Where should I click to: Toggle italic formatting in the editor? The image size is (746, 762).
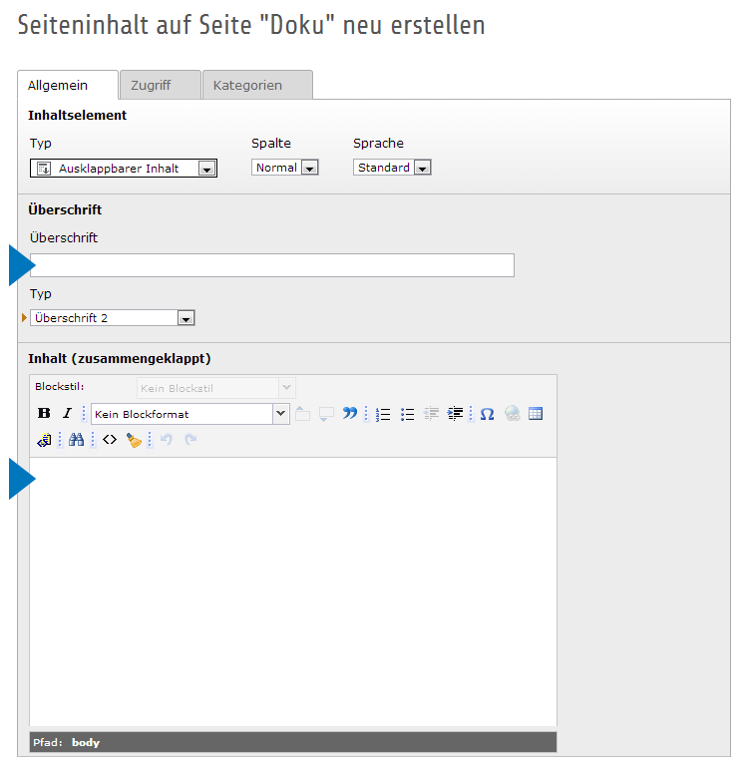(x=67, y=414)
